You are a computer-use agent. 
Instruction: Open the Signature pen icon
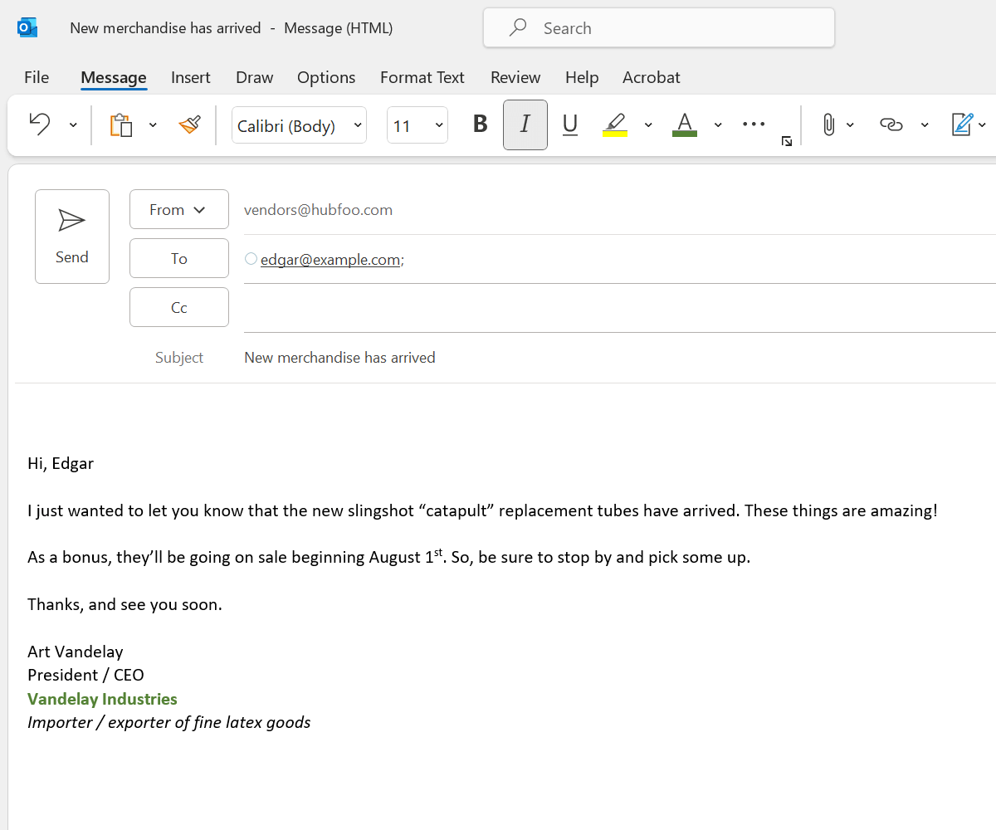(962, 125)
